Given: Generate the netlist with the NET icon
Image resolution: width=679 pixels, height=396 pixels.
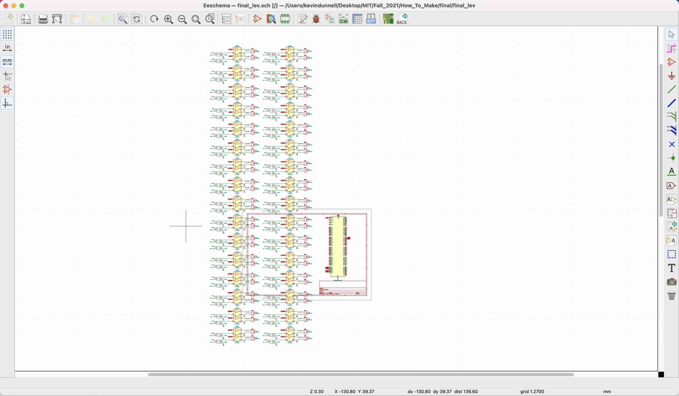Looking at the screenshot, I should point(343,19).
